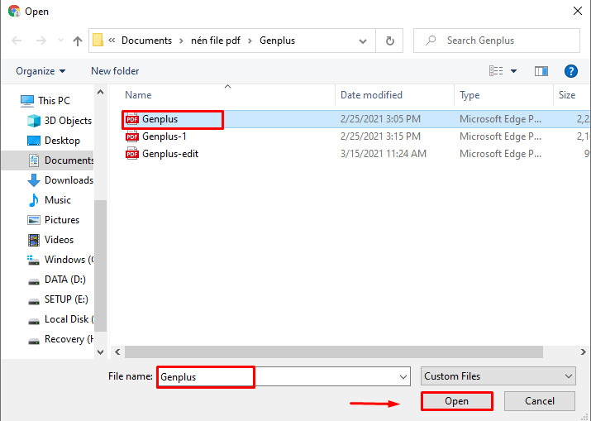
Task: Sort files by Type column
Action: [x=469, y=95]
